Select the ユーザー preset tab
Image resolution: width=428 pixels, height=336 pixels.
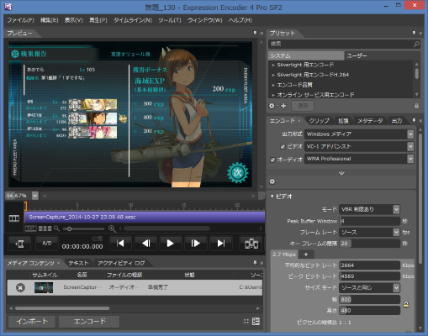[357, 55]
